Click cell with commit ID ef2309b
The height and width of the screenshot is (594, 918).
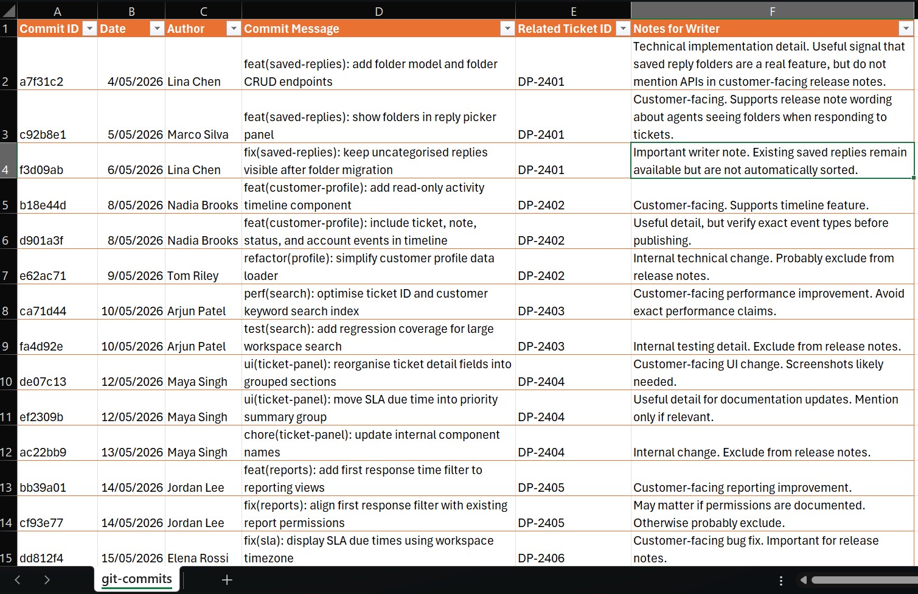tap(57, 408)
